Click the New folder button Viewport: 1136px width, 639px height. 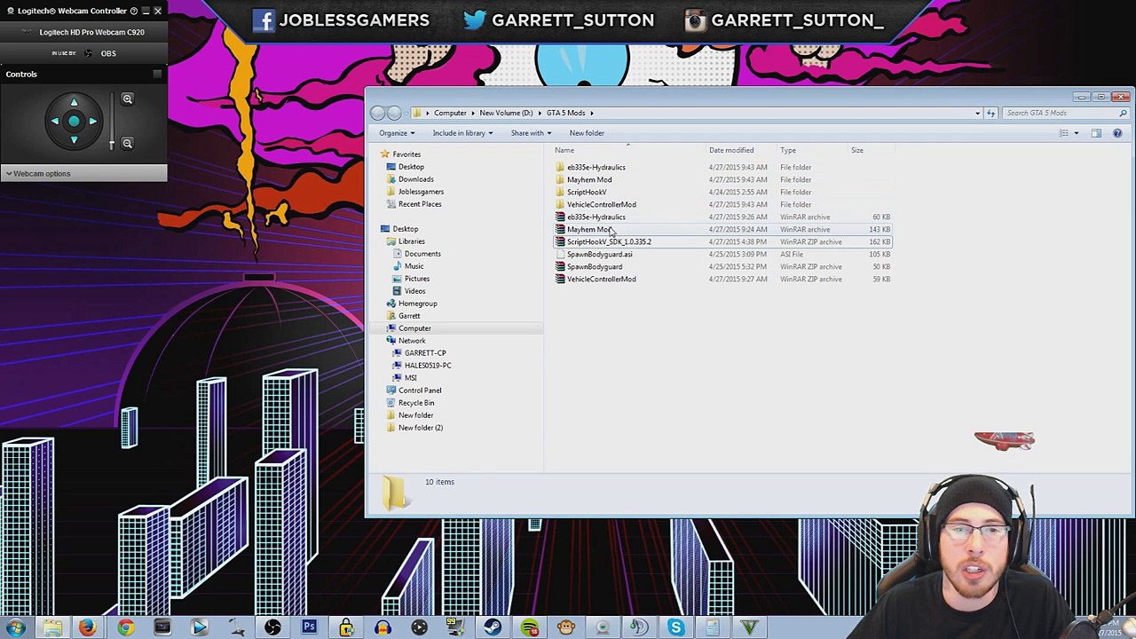click(x=587, y=133)
